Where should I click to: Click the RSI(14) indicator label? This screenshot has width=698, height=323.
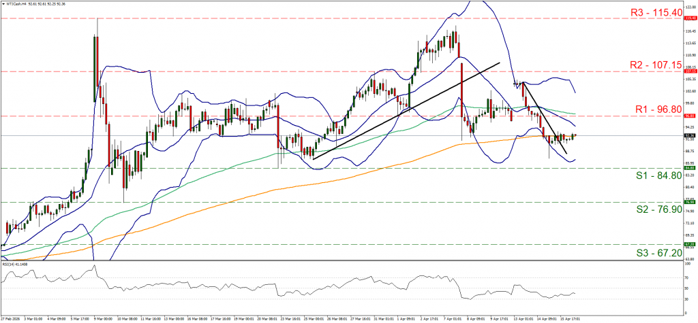point(14,262)
